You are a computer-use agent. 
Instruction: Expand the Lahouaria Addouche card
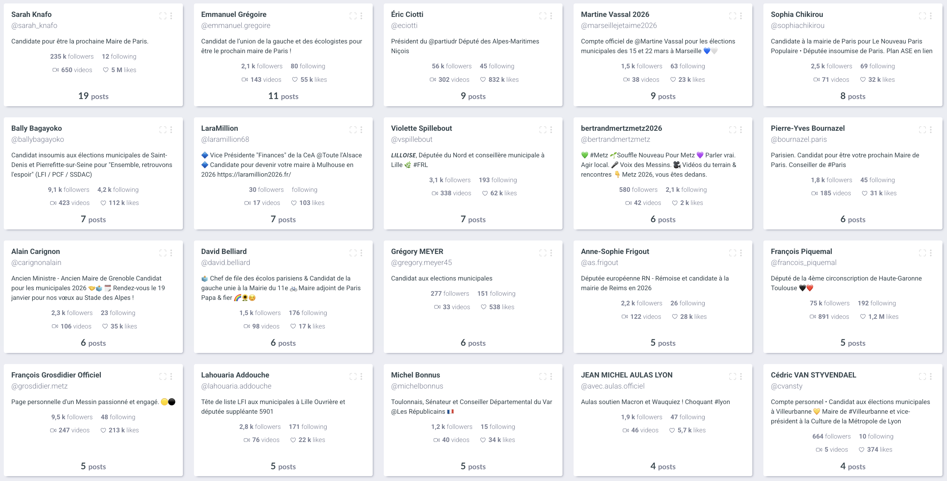[353, 376]
